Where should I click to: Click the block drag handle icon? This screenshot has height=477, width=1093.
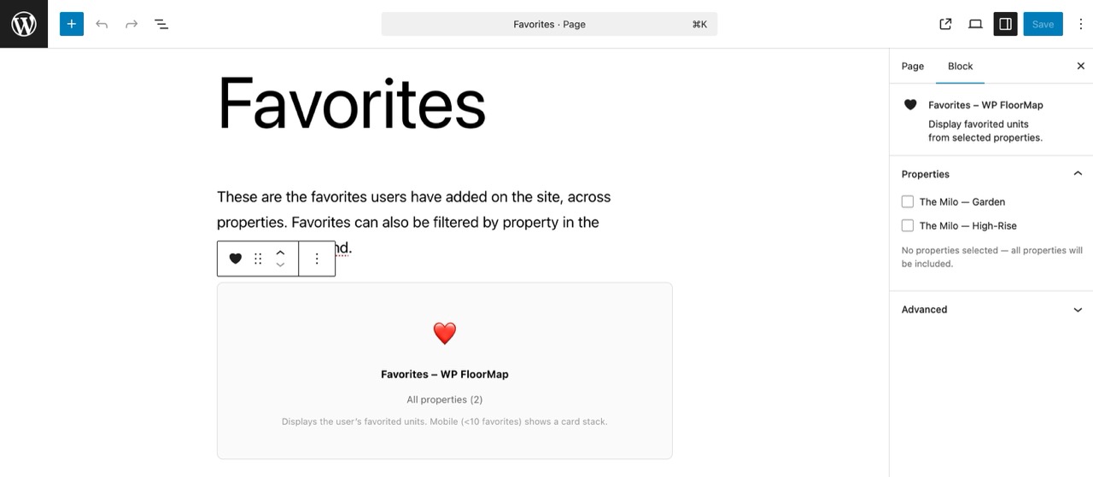click(258, 259)
